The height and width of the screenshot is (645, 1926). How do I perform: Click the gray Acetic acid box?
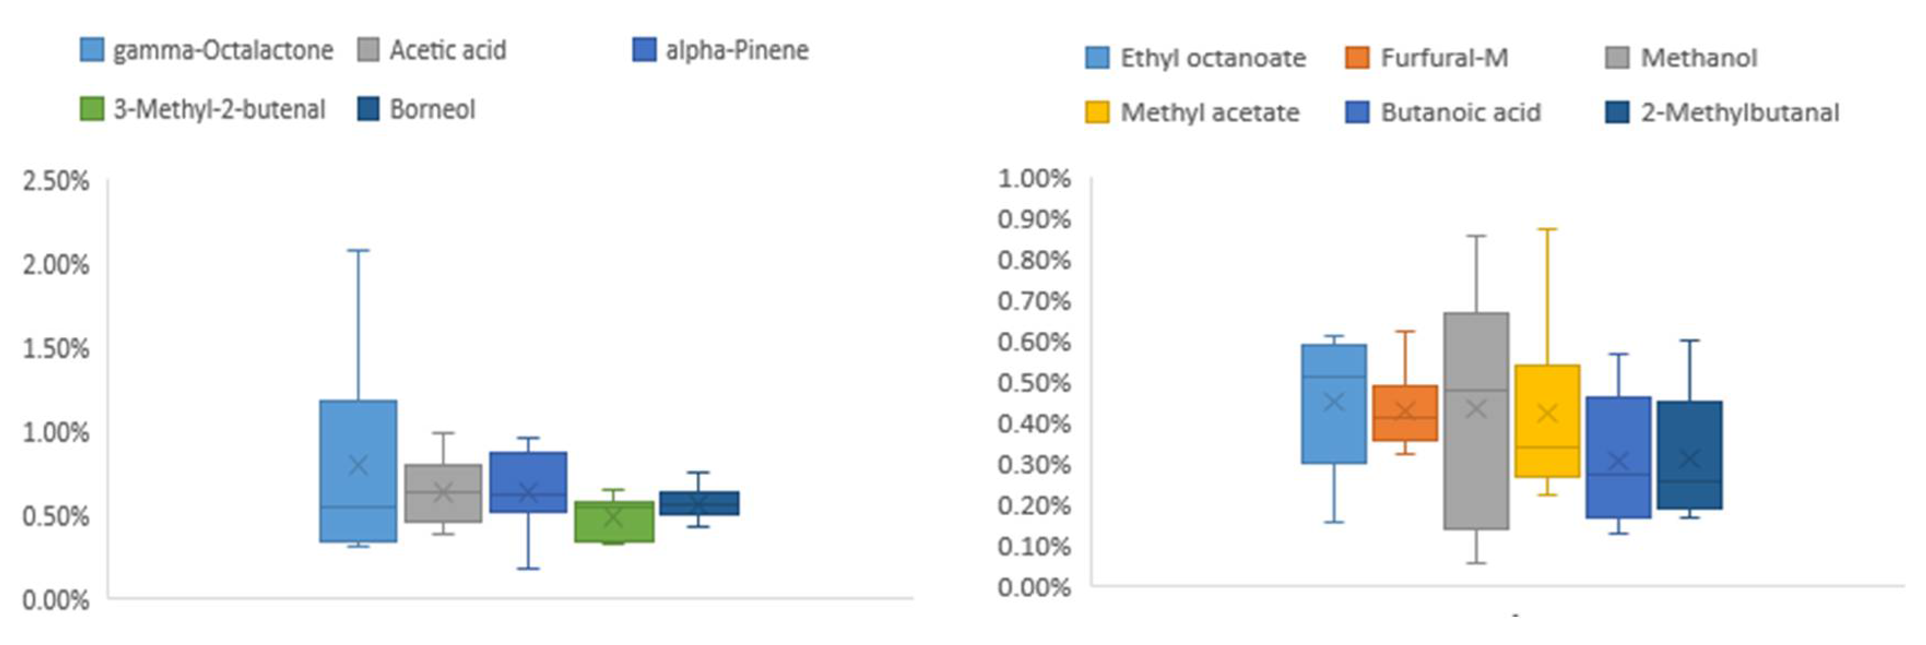tap(443, 493)
